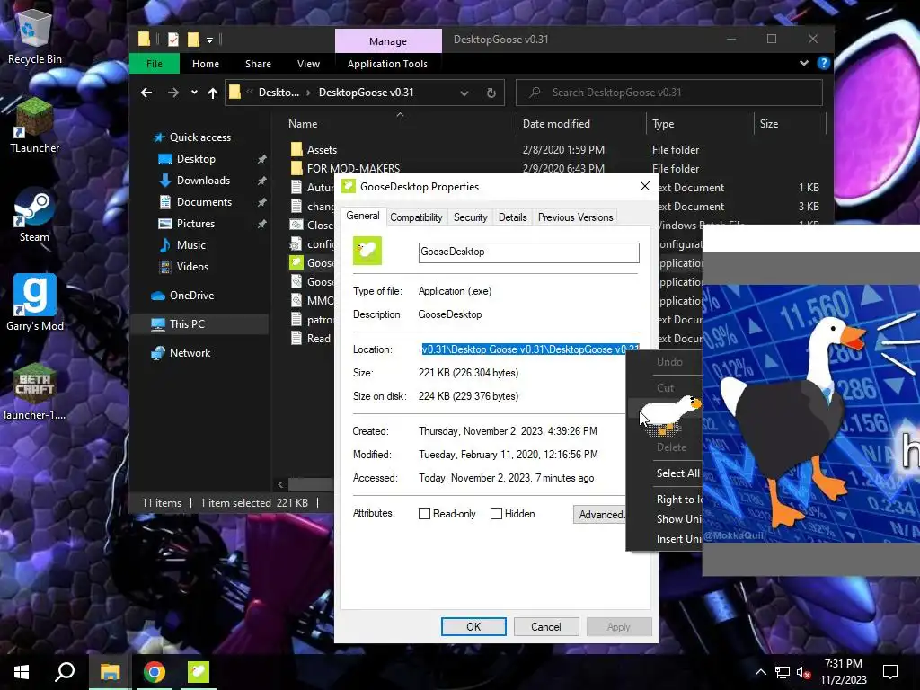Select the Manage contextual tab
The height and width of the screenshot is (690, 920).
(388, 41)
